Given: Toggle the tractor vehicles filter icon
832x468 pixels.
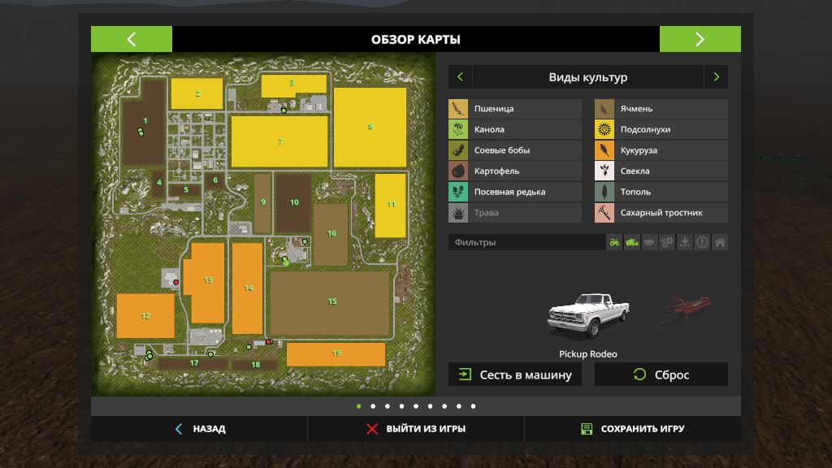Looking at the screenshot, I should pyautogui.click(x=614, y=242).
